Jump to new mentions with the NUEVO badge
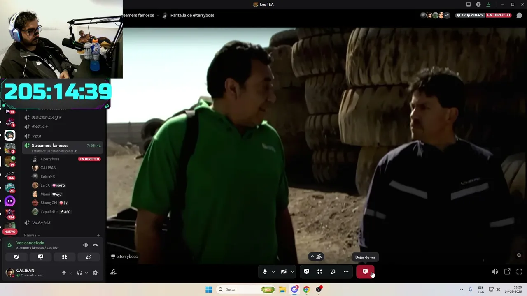This screenshot has width=527, height=296. (9, 231)
